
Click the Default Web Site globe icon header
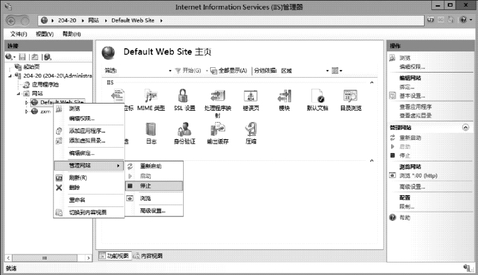pos(108,53)
